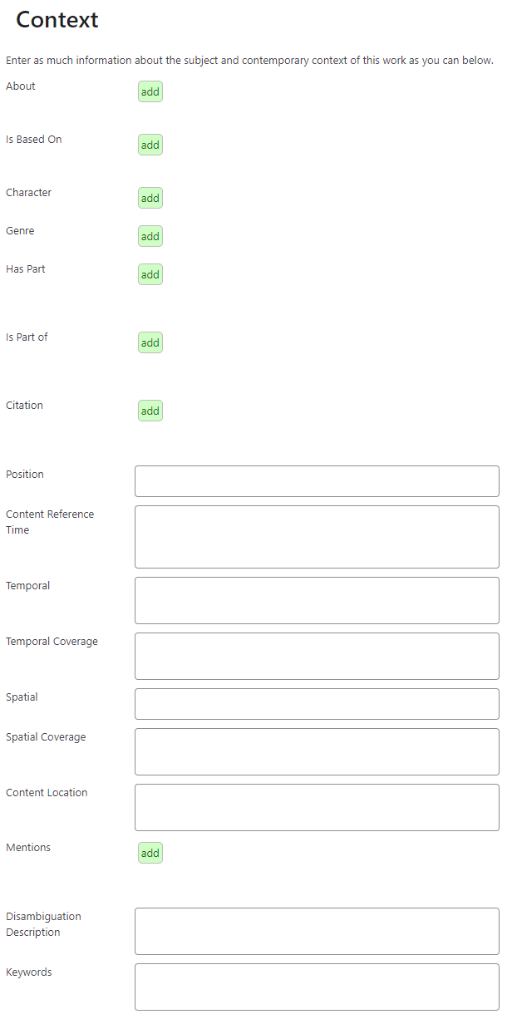The height and width of the screenshot is (1019, 507).
Task: Click inside the Spatial Coverage field
Action: [x=317, y=751]
